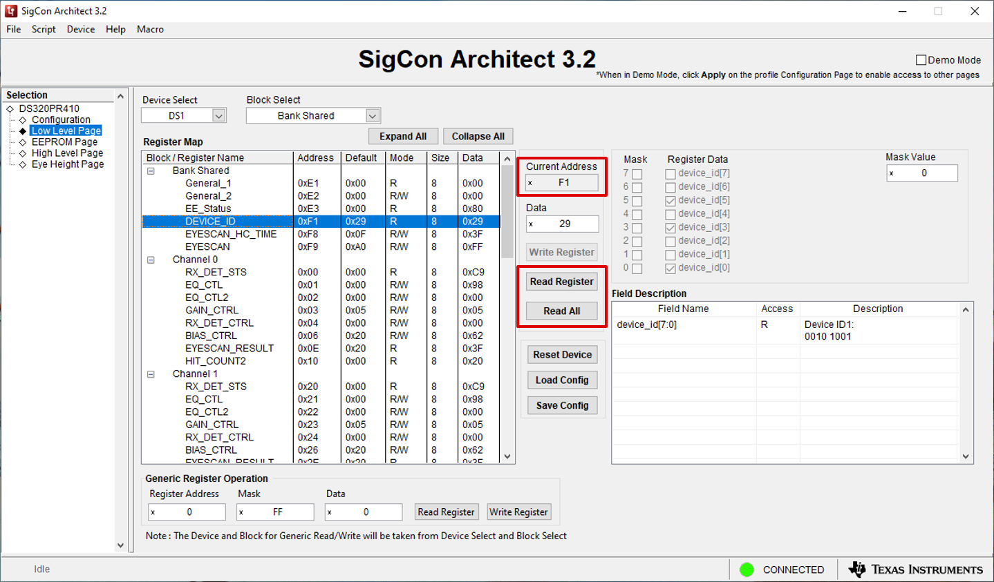The width and height of the screenshot is (994, 582).
Task: Click the diamond icon beside Low Level Page
Action: (x=23, y=131)
